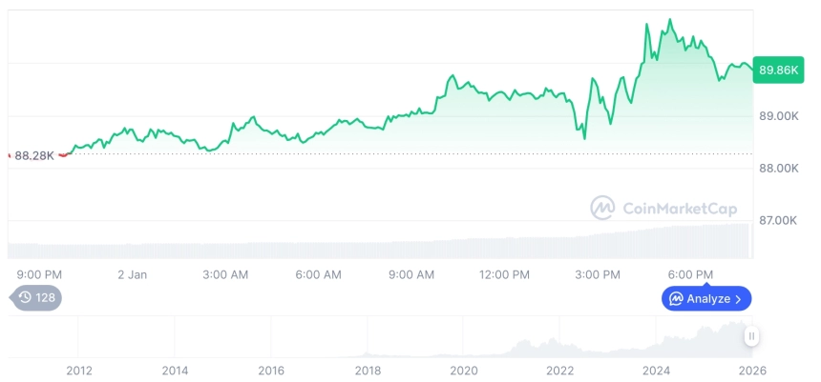
Task: Click the 2024 year label
Action: (656, 370)
